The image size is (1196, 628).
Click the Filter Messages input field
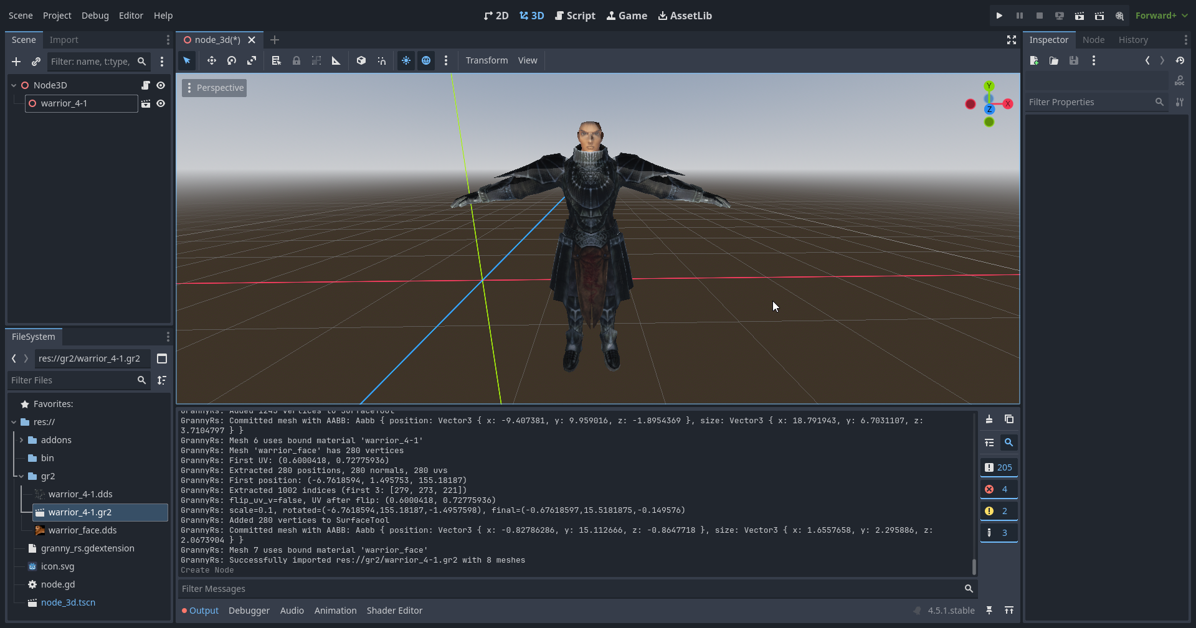click(x=577, y=589)
